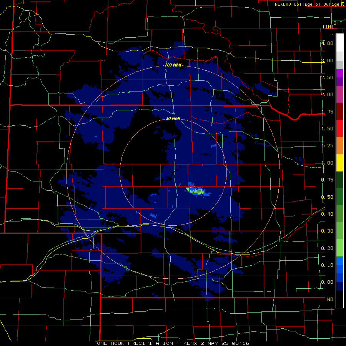Click the yellow legend swatch above 1.00
The width and height of the screenshot is (346, 346).
click(339, 163)
